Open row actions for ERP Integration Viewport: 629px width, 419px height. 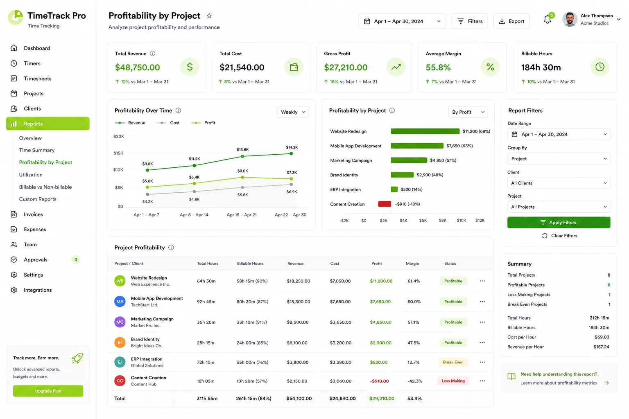coord(482,362)
